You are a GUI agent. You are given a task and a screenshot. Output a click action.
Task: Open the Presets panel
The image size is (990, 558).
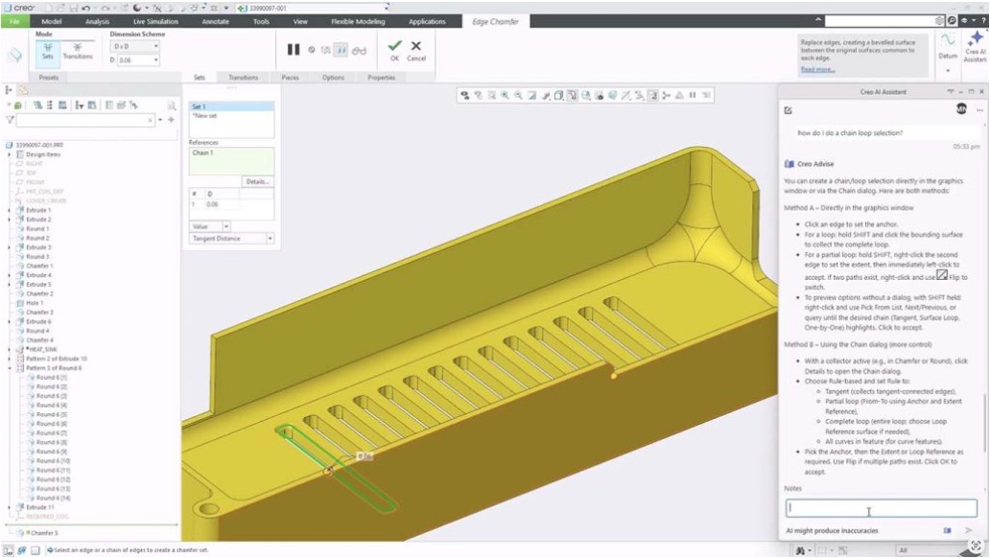click(49, 78)
